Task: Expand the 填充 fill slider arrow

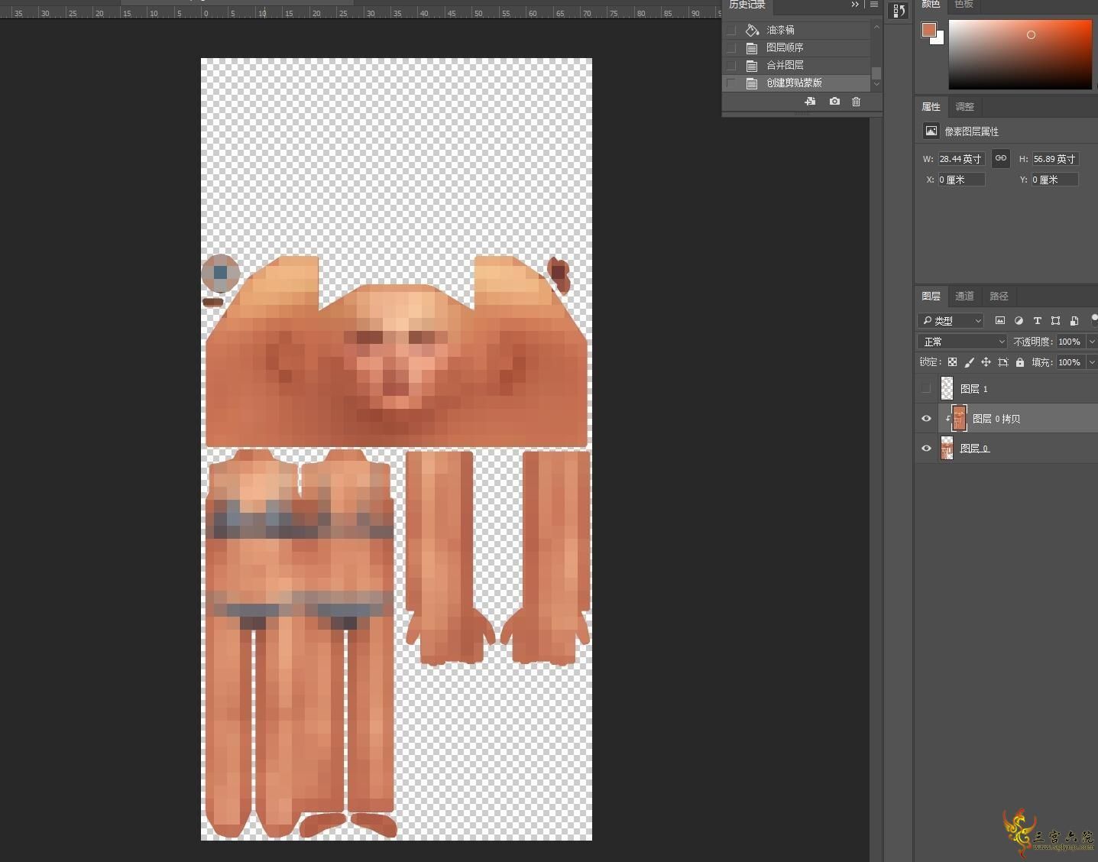Action: tap(1091, 362)
